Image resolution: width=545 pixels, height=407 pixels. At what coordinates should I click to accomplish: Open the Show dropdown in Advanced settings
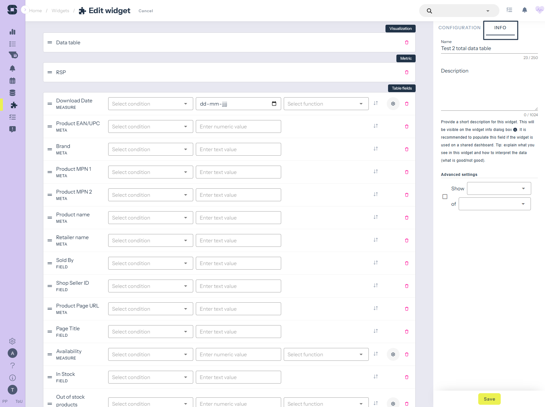click(x=499, y=188)
